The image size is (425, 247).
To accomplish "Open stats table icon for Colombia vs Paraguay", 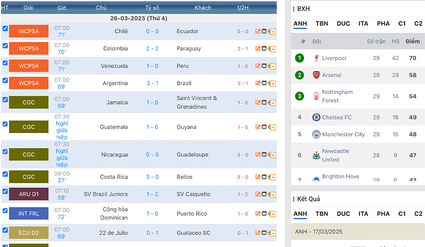I will coord(264,48).
